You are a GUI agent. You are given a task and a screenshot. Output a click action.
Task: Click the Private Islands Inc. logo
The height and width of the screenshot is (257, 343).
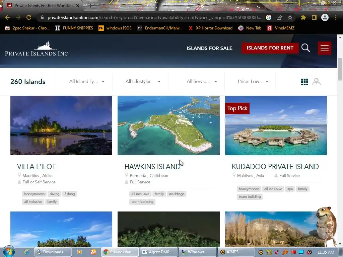(37, 49)
